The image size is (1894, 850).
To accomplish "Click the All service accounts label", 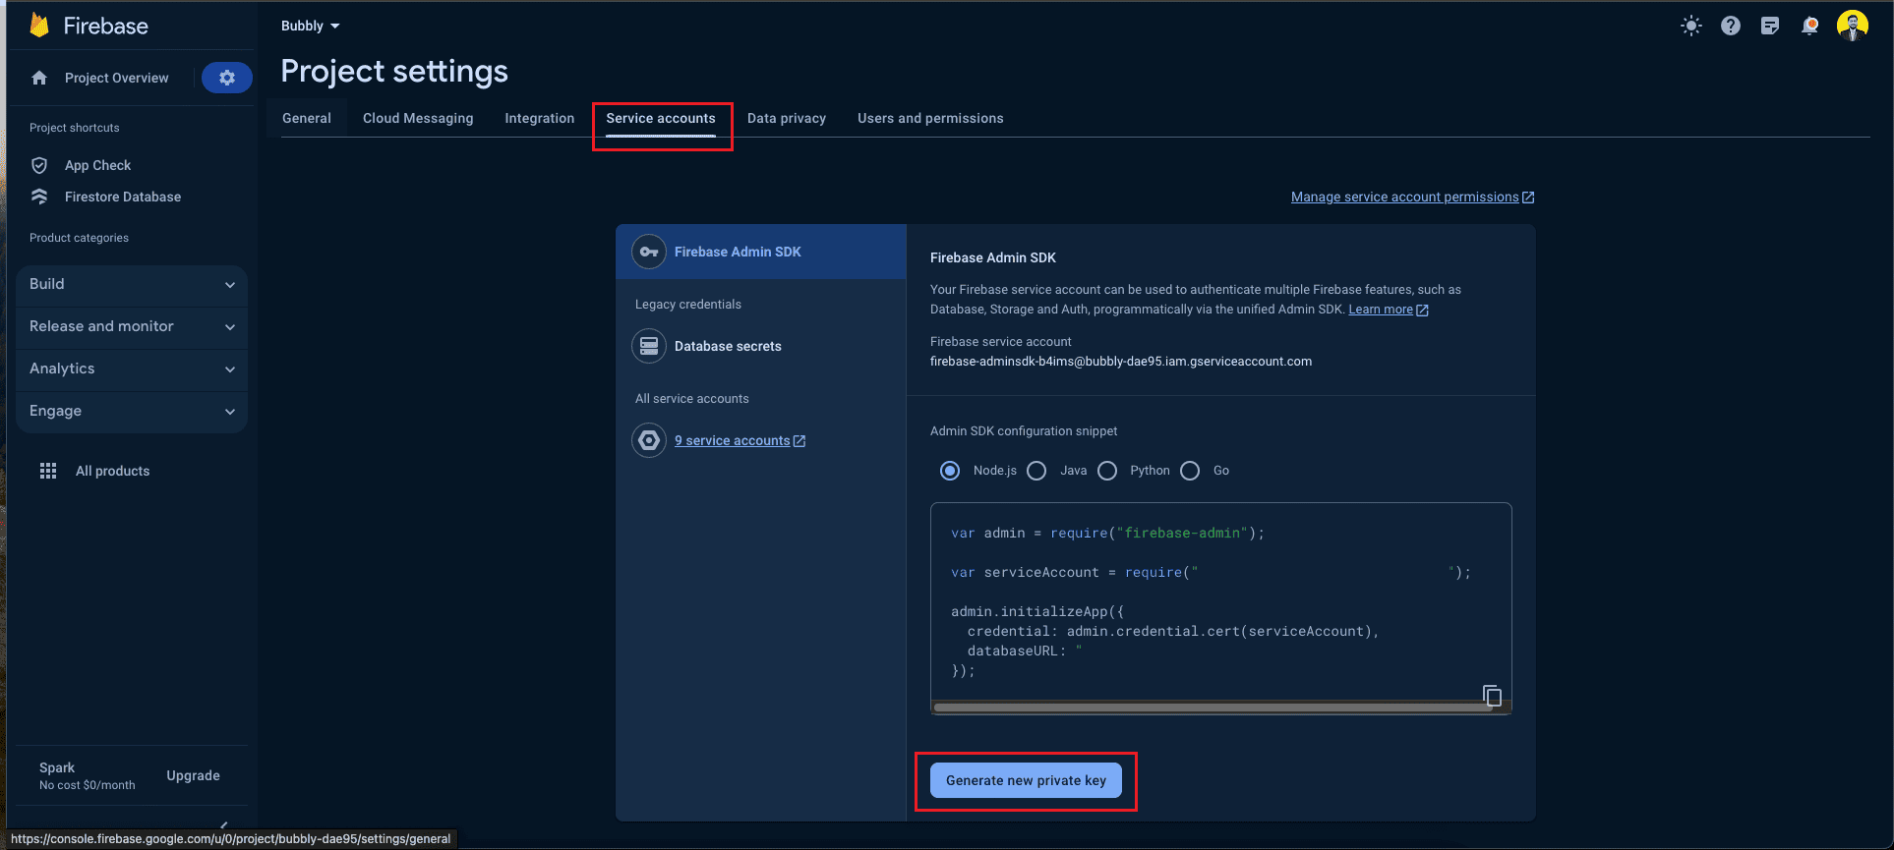I will pyautogui.click(x=692, y=399).
